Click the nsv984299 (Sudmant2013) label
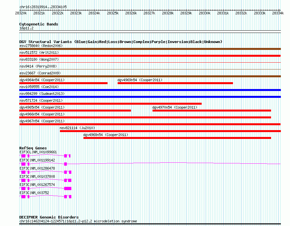This screenshot has width=290, height=226. (x=42, y=94)
